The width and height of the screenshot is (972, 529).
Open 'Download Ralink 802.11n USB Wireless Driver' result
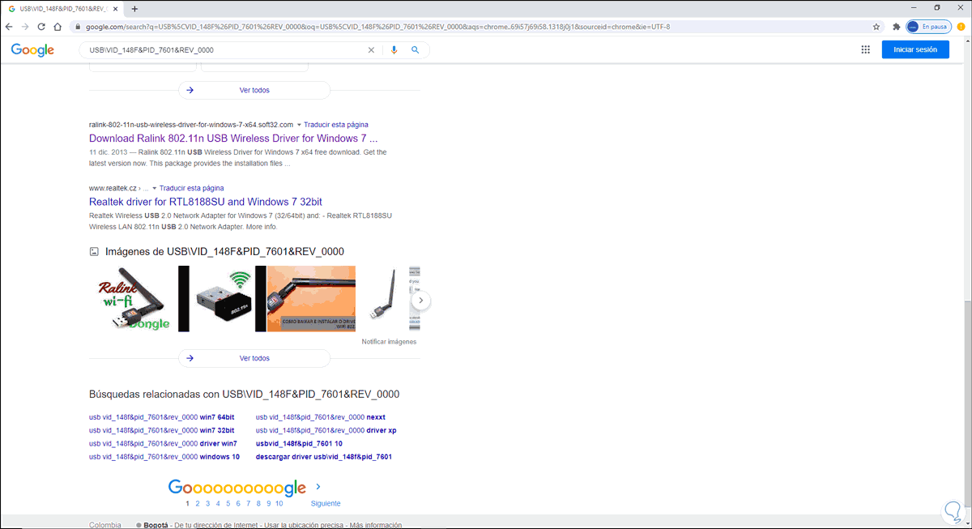click(233, 139)
